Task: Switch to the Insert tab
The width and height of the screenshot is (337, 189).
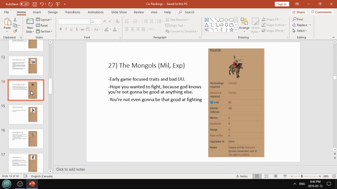Action: [37, 12]
